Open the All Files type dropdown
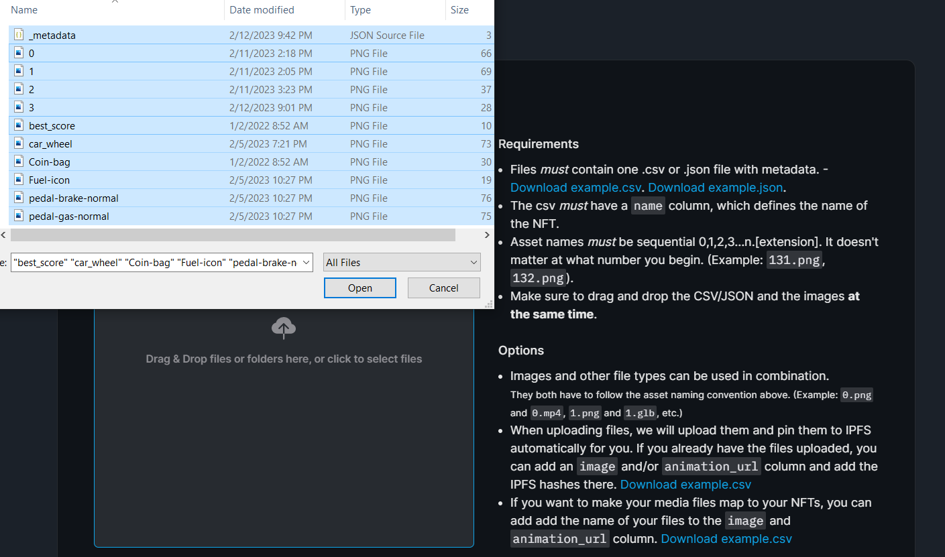Viewport: 945px width, 557px height. pos(402,262)
